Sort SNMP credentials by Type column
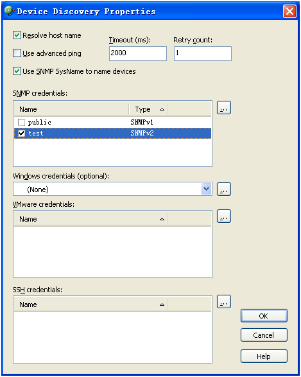Viewport: 301px width, 377px height. 148,109
